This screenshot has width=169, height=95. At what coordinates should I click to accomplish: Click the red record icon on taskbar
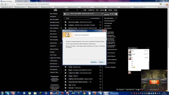click(x=62, y=93)
